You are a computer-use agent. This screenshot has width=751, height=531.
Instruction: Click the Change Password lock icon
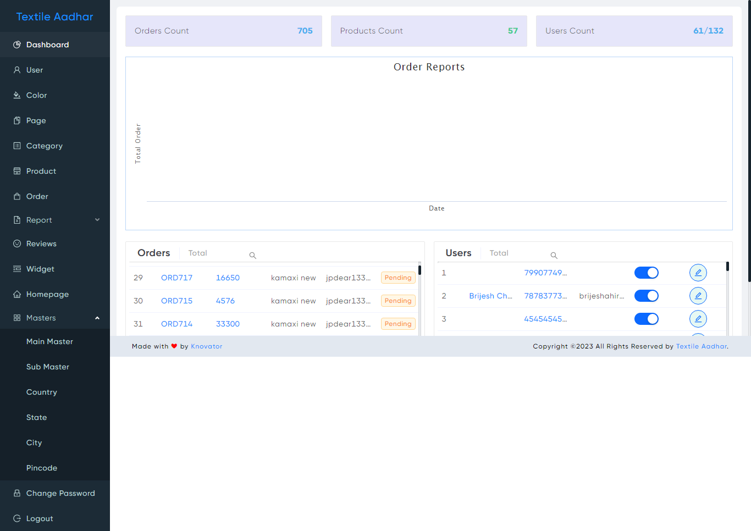(x=17, y=493)
